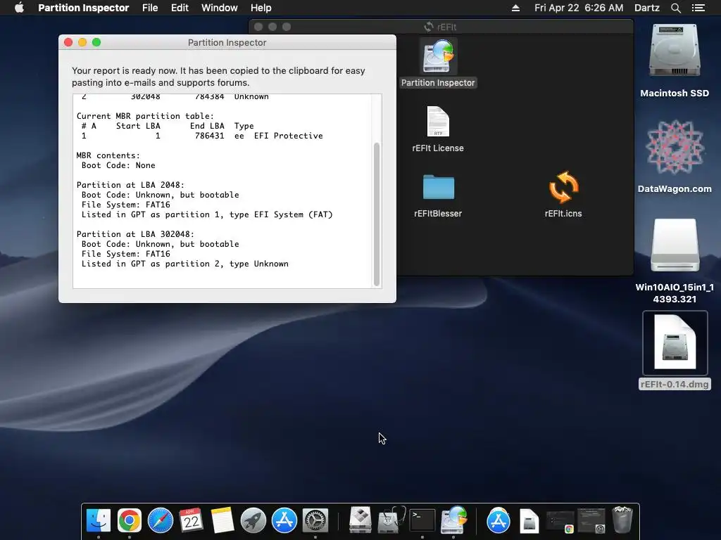Click the report scrollbar thumb

[x=377, y=214]
